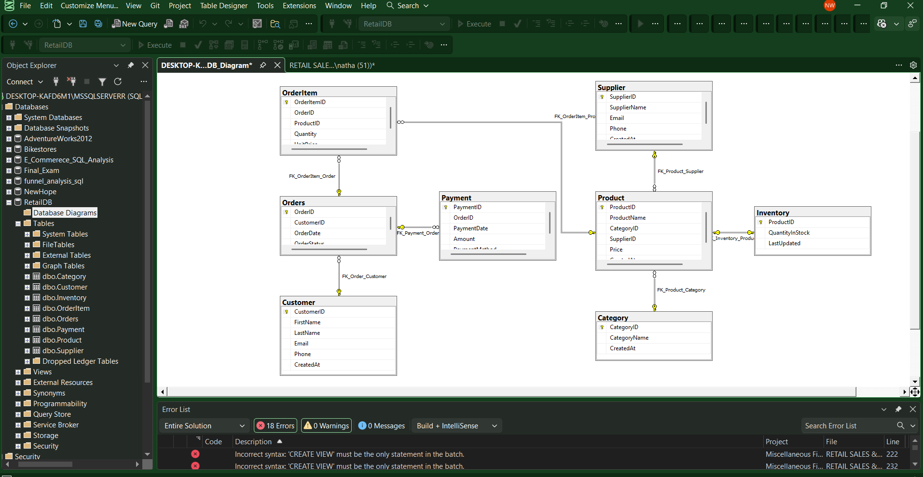Click the Undo icon
The width and height of the screenshot is (923, 477).
click(x=202, y=23)
